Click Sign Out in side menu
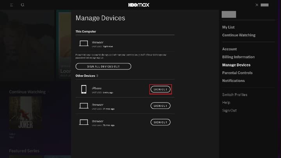Viewport: 281px width, 158px height. 229,110
